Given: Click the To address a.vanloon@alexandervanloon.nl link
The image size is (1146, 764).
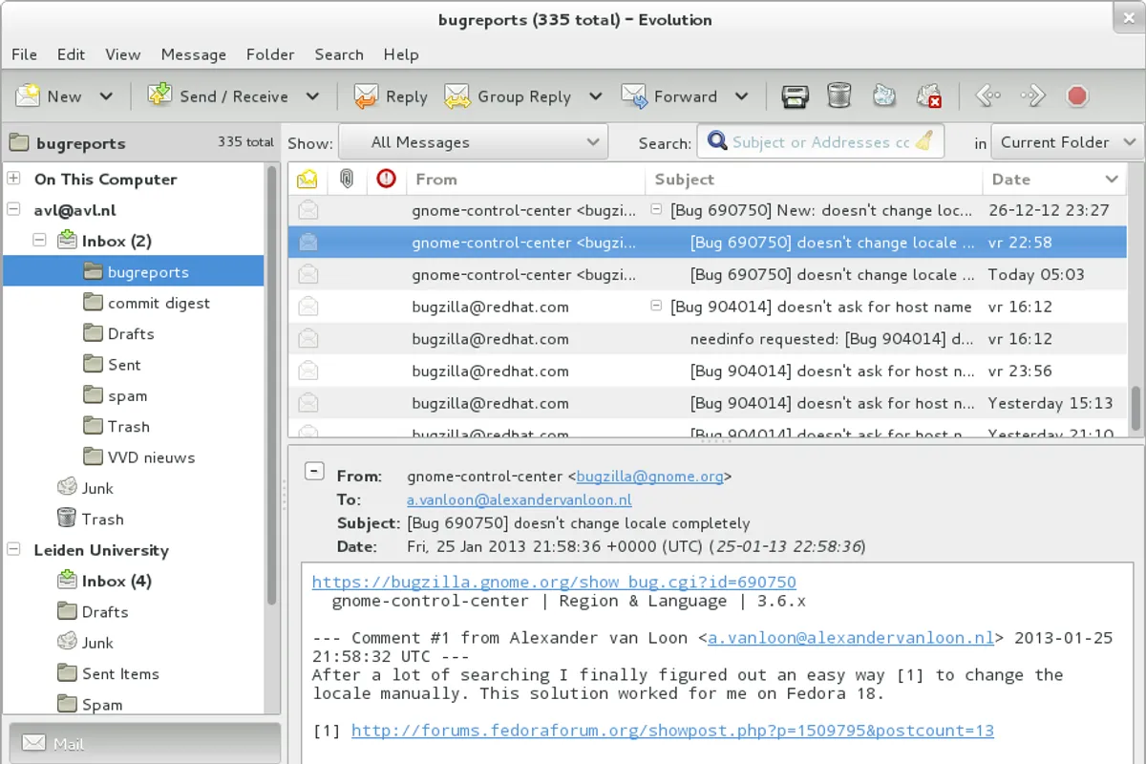Looking at the screenshot, I should coord(520,499).
